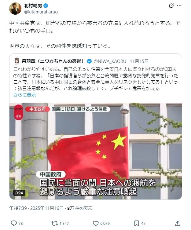Click the 0:24 video duration badge
Screen dimensions: 191x230
(19, 193)
